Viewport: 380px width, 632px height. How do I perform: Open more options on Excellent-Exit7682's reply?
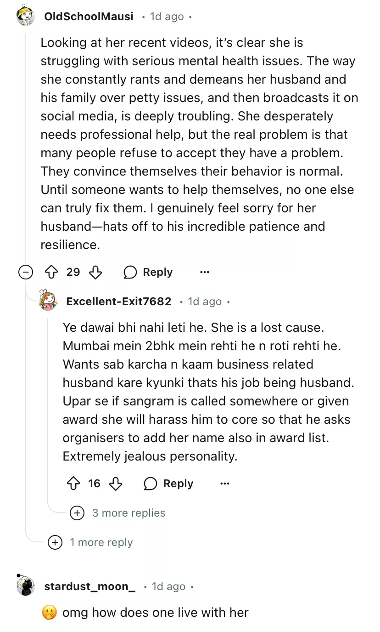[x=224, y=484]
